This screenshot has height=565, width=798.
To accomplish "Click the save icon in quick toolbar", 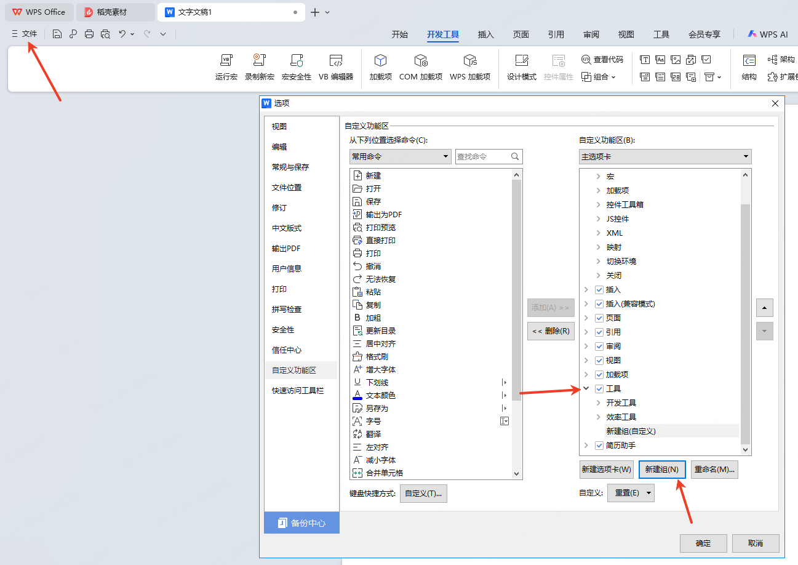I will pos(57,34).
